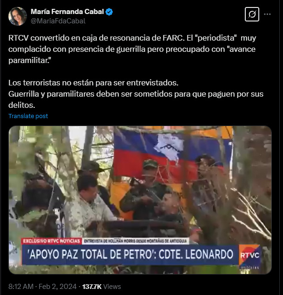Click the Hollman Morris interview subtitle strip

[135, 241]
